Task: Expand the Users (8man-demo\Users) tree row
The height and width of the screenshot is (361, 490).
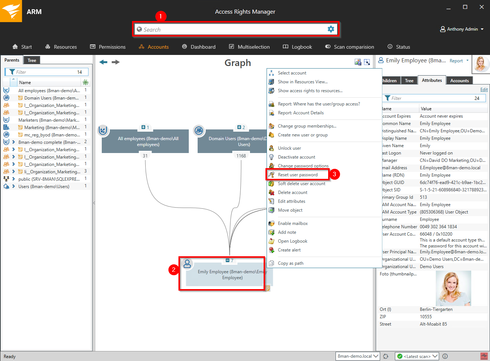Action: [14, 187]
